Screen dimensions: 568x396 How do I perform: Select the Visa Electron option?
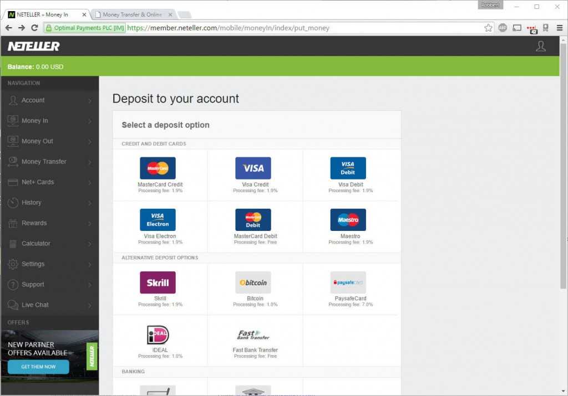(x=158, y=220)
